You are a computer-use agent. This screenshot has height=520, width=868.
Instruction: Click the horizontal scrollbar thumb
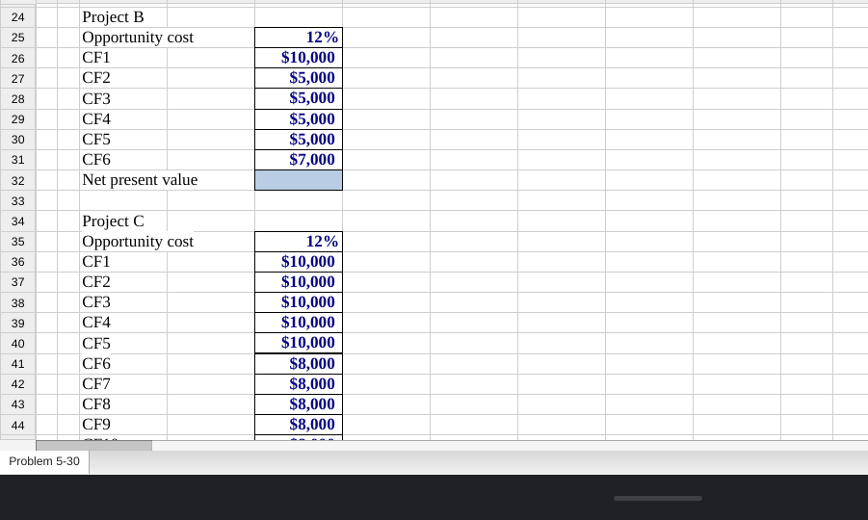(x=93, y=445)
